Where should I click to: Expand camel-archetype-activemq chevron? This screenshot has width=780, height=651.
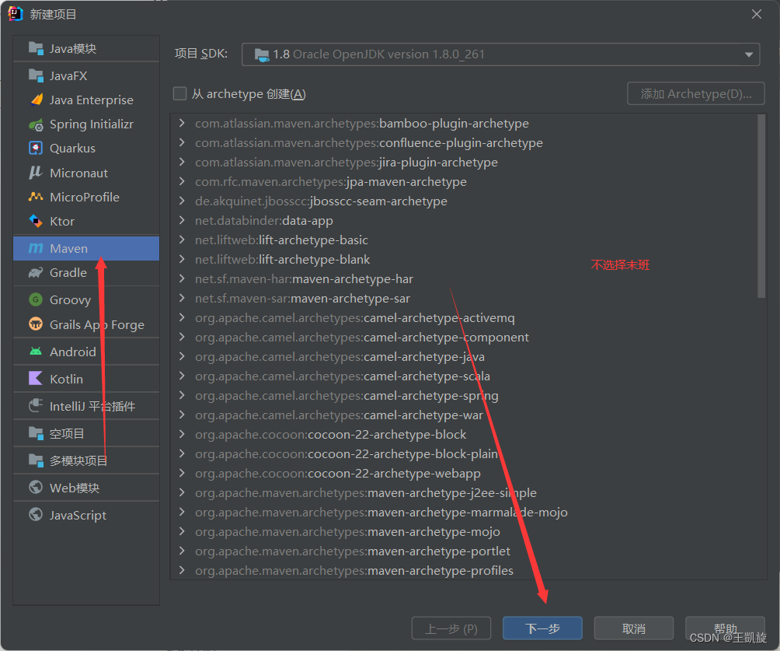click(182, 317)
